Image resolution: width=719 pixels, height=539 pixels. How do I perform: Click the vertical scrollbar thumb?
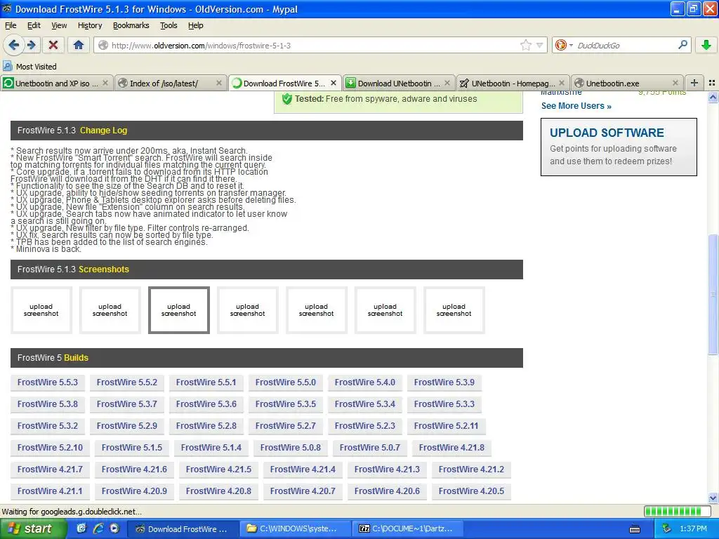(713, 294)
